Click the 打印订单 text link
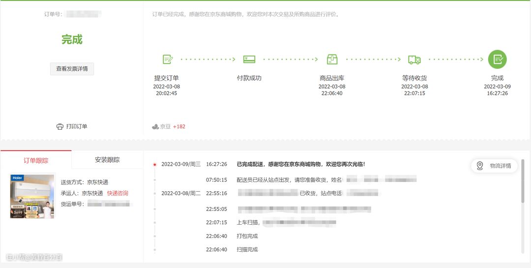The width and height of the screenshot is (531, 268). pos(77,127)
